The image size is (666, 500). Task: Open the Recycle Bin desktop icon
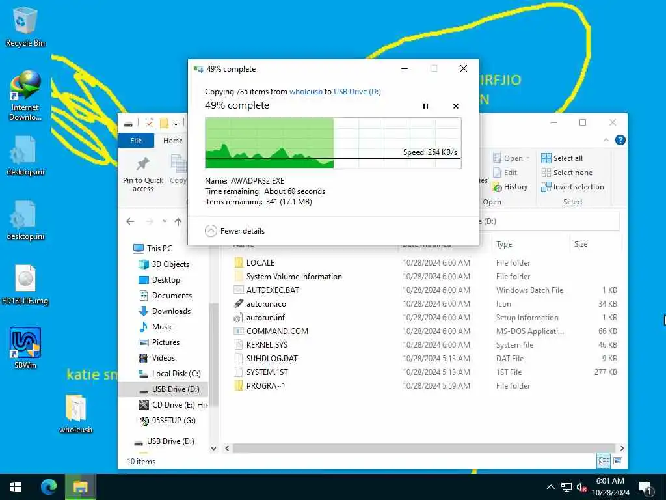pos(25,26)
